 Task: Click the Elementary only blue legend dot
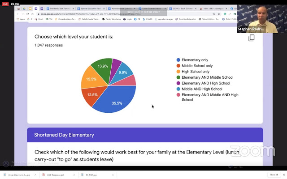(x=178, y=60)
